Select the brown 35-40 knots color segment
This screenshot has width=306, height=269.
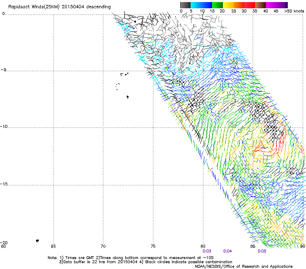tap(261, 5)
